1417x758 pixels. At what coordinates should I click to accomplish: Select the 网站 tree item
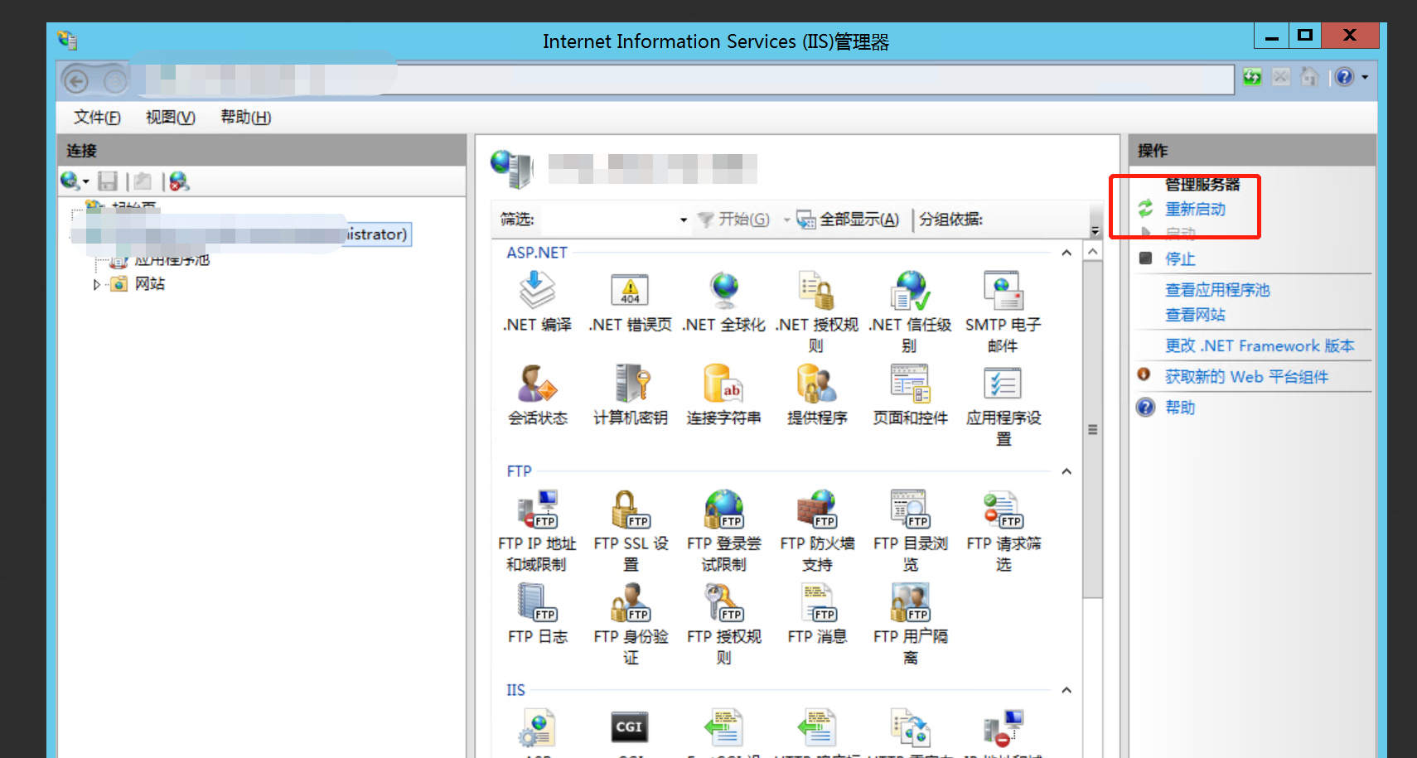(x=149, y=284)
